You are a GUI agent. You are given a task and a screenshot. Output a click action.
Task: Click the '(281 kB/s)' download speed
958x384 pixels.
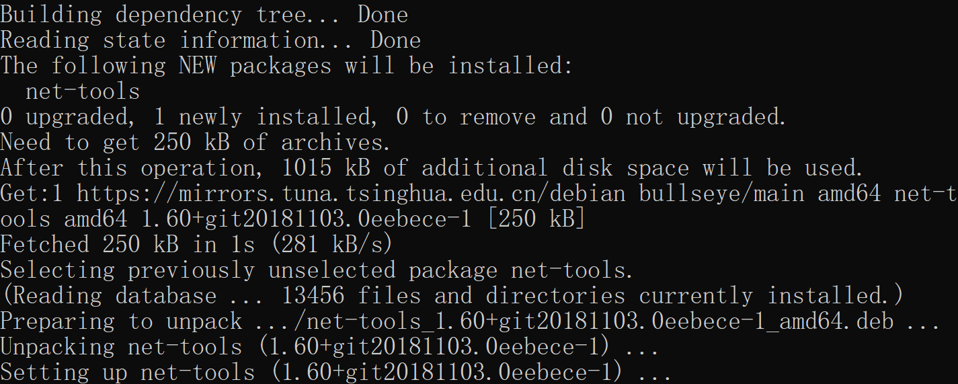pos(332,245)
